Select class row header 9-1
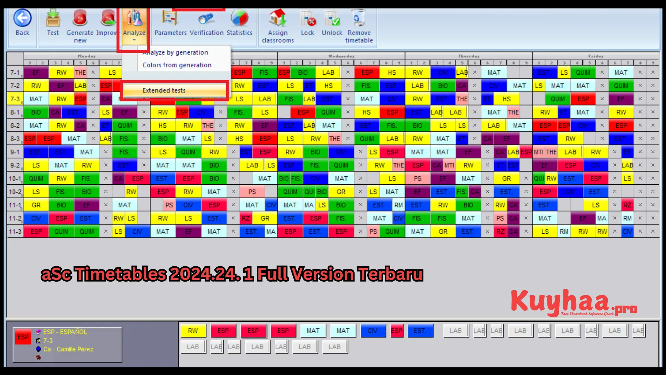Screen dimensions: 666x375 coord(15,152)
